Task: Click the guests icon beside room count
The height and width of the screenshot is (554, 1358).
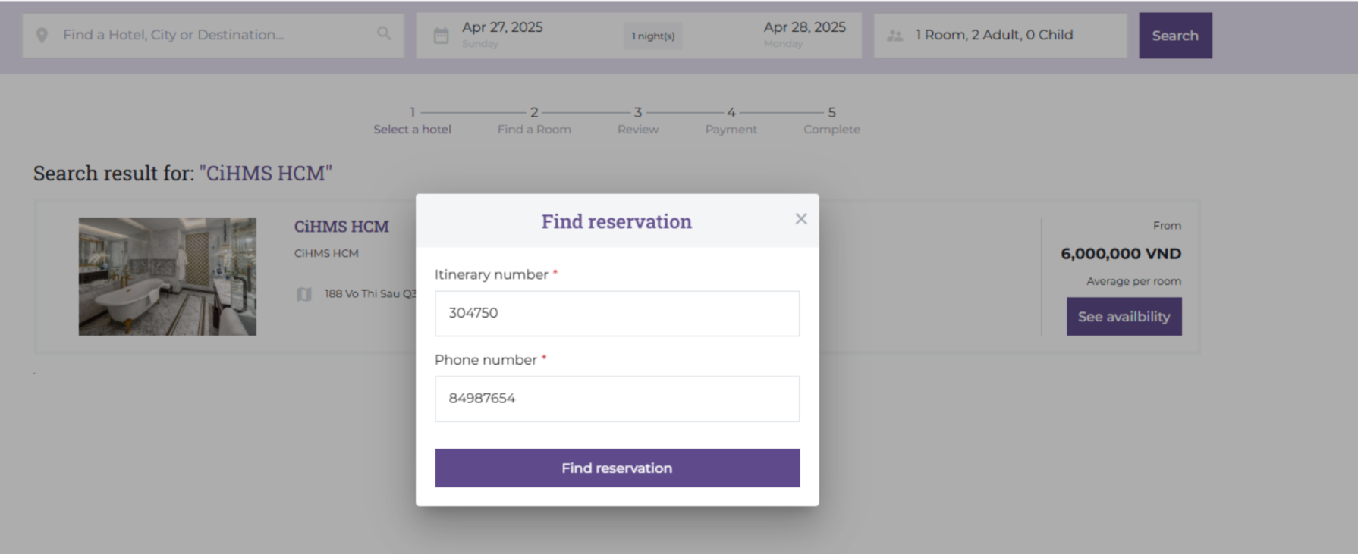Action: click(895, 36)
